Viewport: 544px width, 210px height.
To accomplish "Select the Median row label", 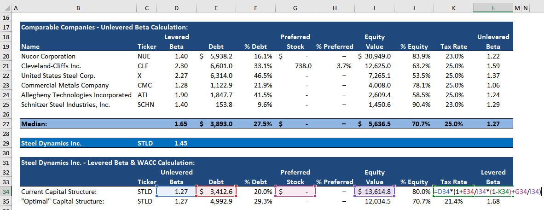I will coord(34,123).
